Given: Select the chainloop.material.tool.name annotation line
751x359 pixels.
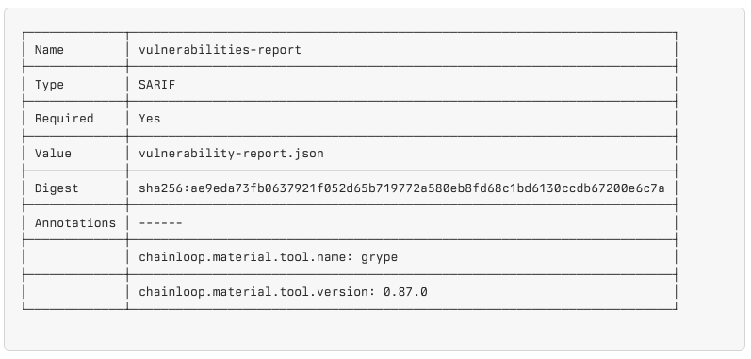Looking at the screenshot, I should pos(269,257).
